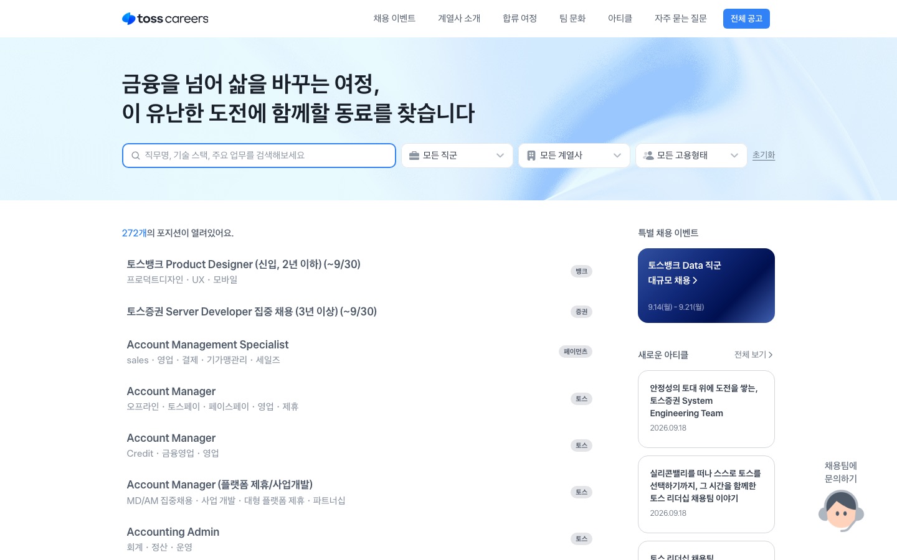
Task: Click the toss careers logo
Action: [165, 19]
